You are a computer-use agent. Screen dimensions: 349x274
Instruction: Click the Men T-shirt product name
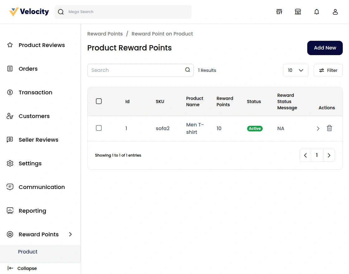coord(195,128)
